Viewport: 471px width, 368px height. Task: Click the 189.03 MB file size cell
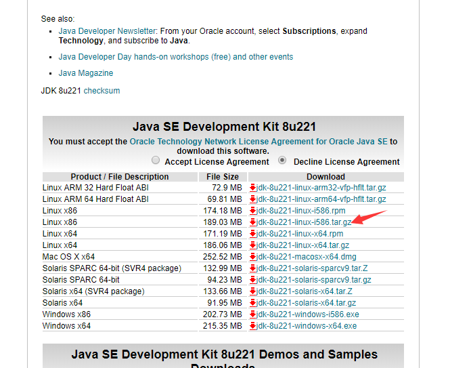[x=223, y=222]
